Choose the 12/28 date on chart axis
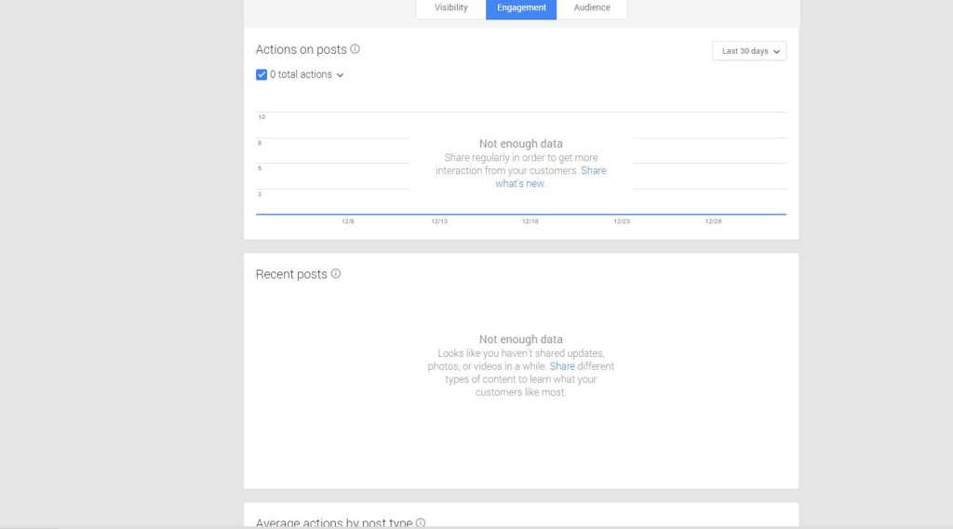Image resolution: width=953 pixels, height=529 pixels. (713, 221)
